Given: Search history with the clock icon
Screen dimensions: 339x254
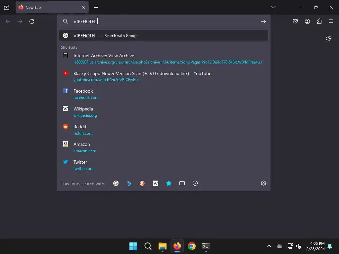Looking at the screenshot, I should [195, 183].
